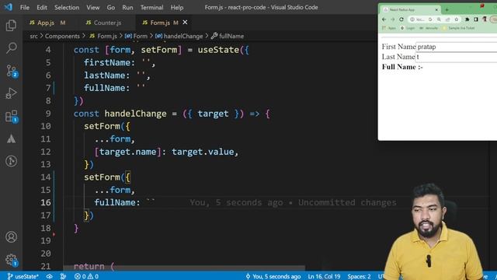Open the Manage gear icon

coord(12,260)
